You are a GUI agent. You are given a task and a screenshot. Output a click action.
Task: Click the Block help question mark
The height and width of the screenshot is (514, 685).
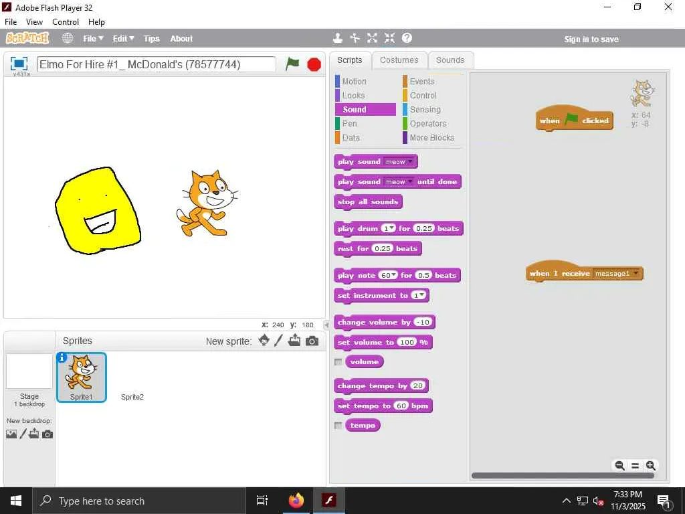pyautogui.click(x=407, y=38)
